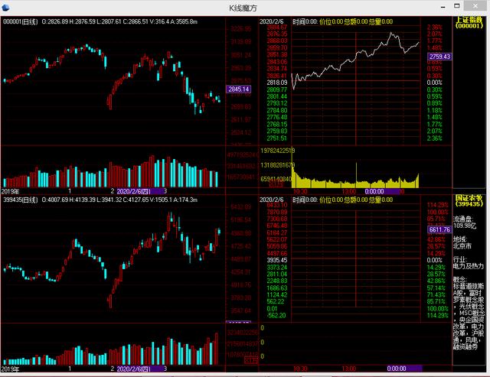Maximize the K线魔方 window
The height and width of the screenshot is (377, 490).
pos(457,6)
